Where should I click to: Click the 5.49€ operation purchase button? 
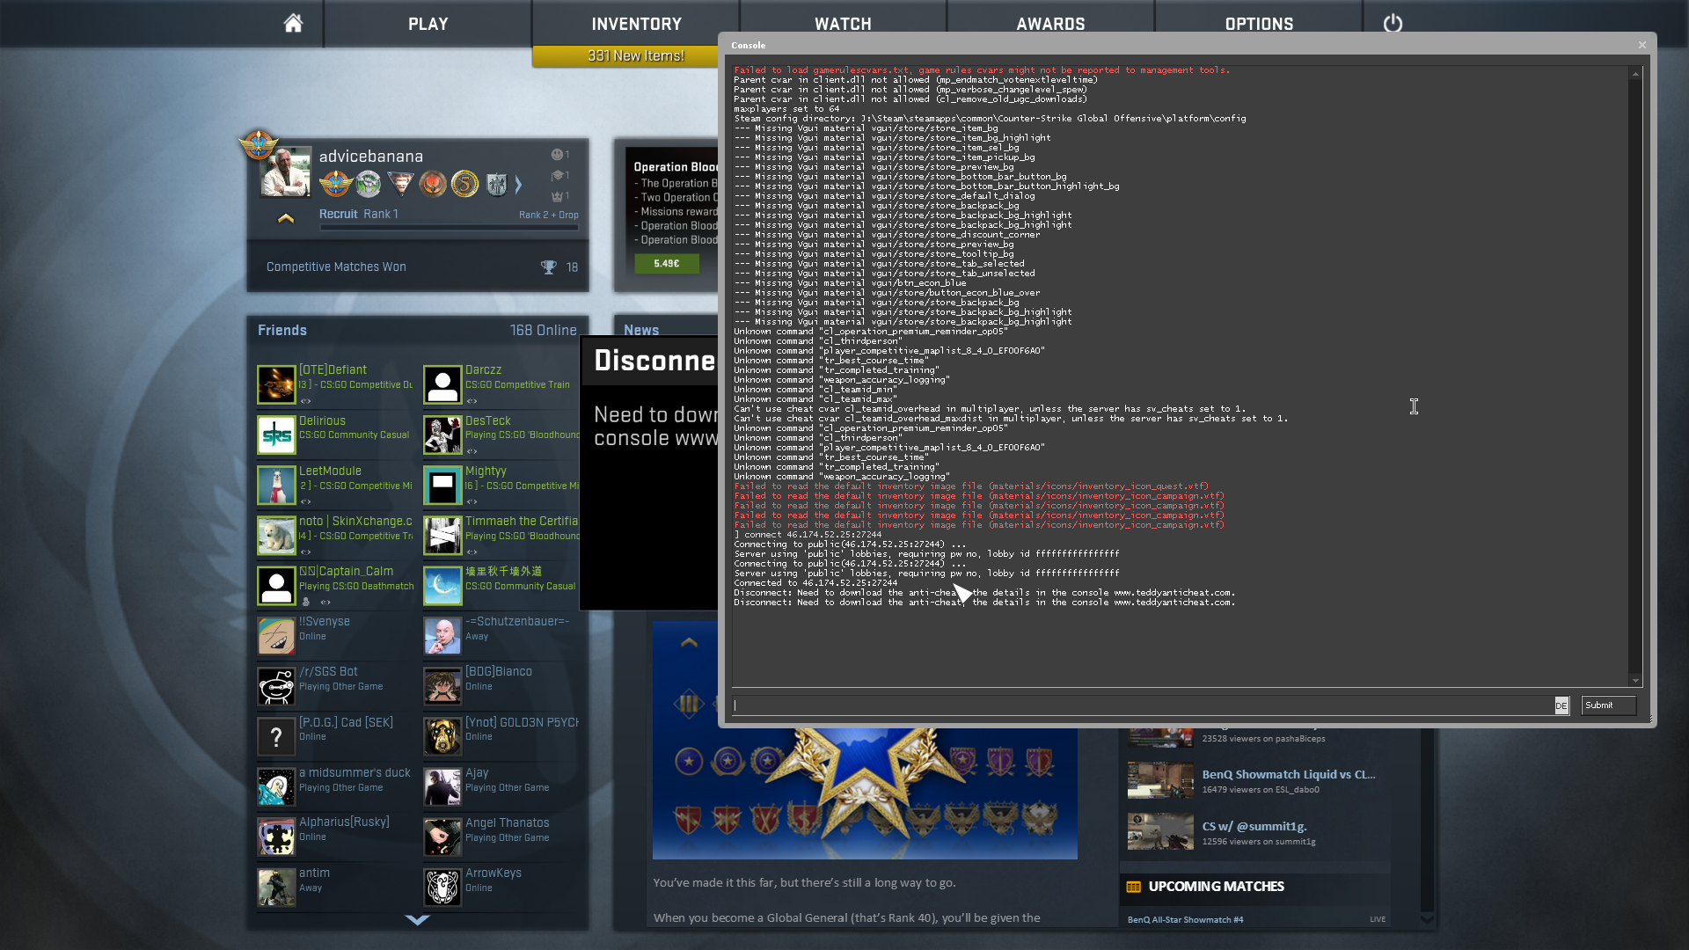point(667,263)
